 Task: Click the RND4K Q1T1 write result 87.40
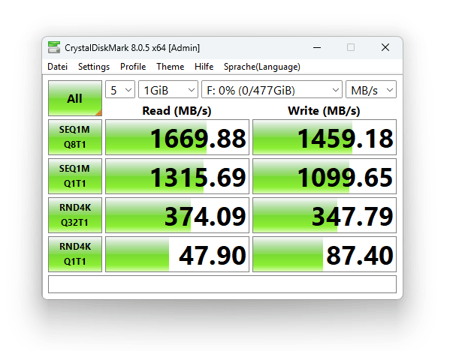coord(324,255)
